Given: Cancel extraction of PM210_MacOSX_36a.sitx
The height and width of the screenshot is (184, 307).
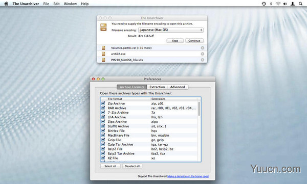Looking at the screenshot, I should (x=203, y=60).
